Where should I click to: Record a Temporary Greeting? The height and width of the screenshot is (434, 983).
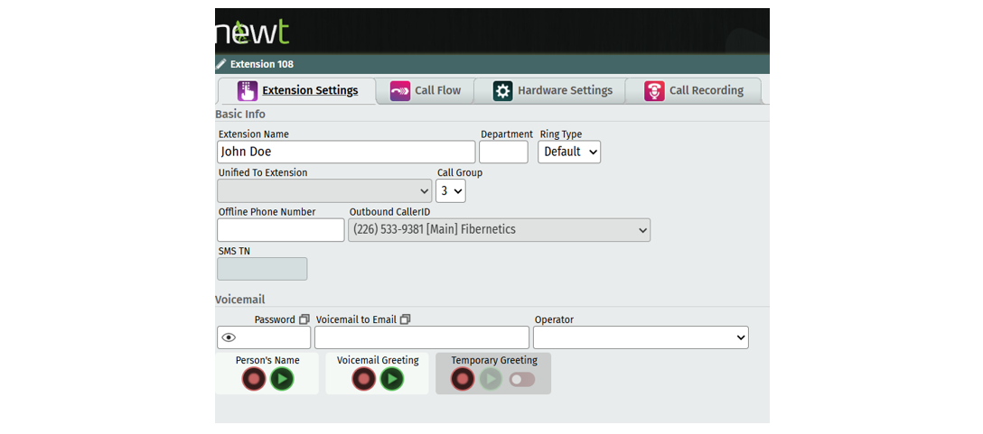[463, 379]
